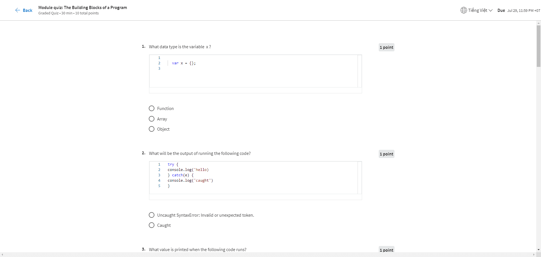Image resolution: width=541 pixels, height=257 pixels.
Task: Click the horizontal scroll left arrow
Action: [2, 255]
